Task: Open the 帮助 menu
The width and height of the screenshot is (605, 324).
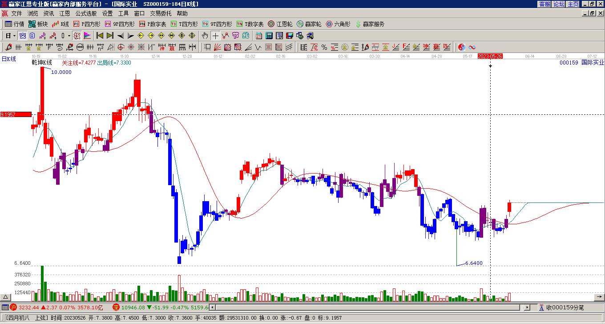Action: pos(182,14)
